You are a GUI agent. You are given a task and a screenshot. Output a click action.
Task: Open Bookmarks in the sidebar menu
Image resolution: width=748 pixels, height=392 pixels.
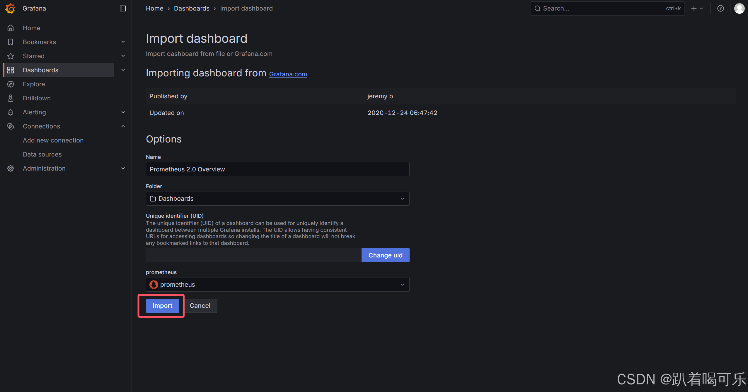(40, 42)
